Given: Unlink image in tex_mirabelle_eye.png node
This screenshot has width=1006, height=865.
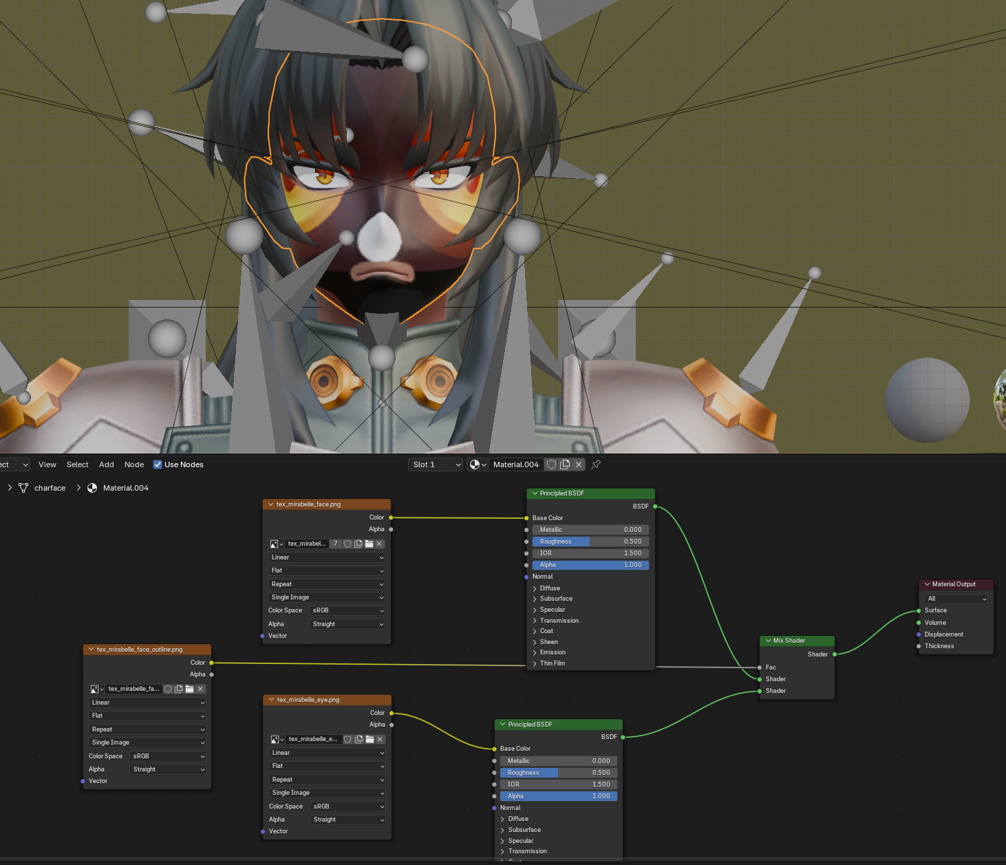Looking at the screenshot, I should pos(380,739).
